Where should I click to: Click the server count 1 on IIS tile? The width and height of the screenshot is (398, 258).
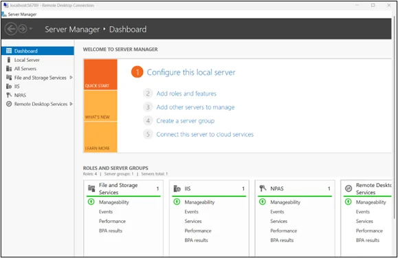pos(243,189)
